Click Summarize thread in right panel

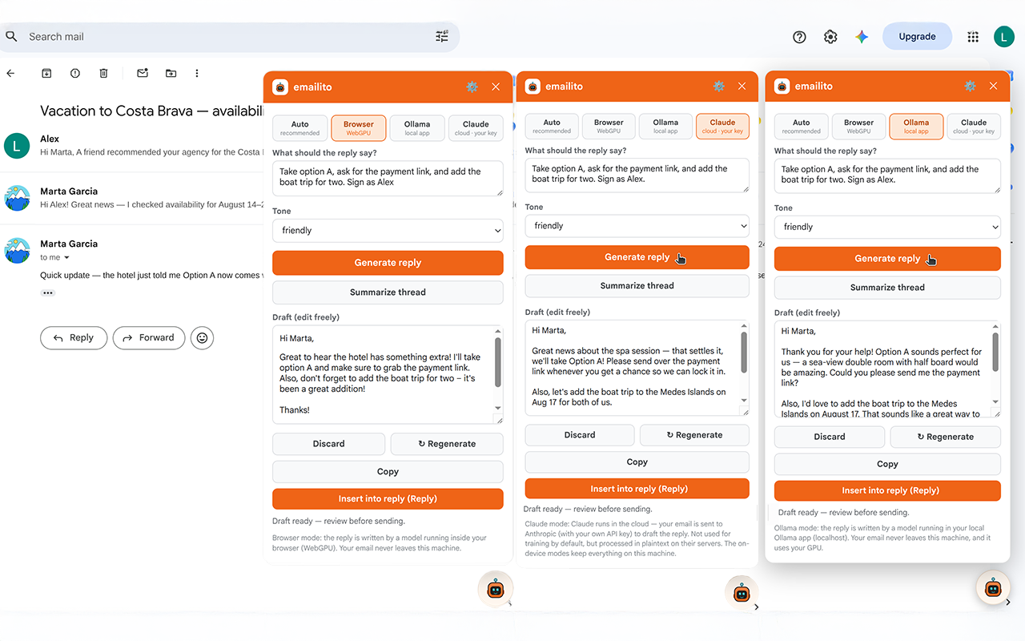coord(887,288)
